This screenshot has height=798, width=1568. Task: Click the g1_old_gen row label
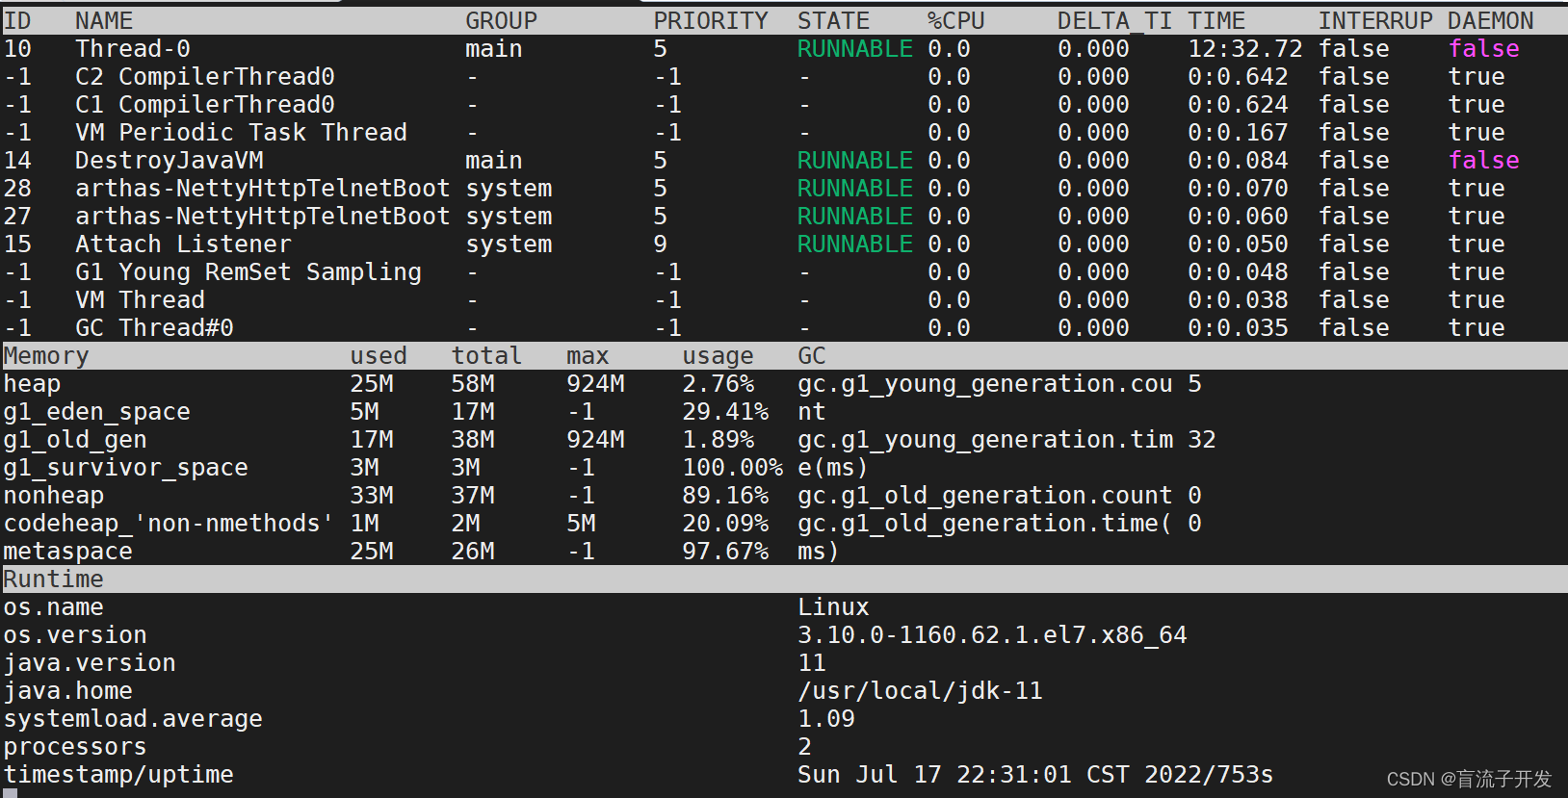click(75, 439)
